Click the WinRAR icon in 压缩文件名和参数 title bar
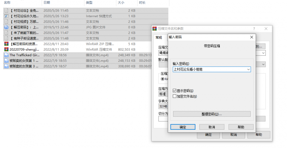Image resolution: width=287 pixels, height=148 pixels. click(155, 28)
